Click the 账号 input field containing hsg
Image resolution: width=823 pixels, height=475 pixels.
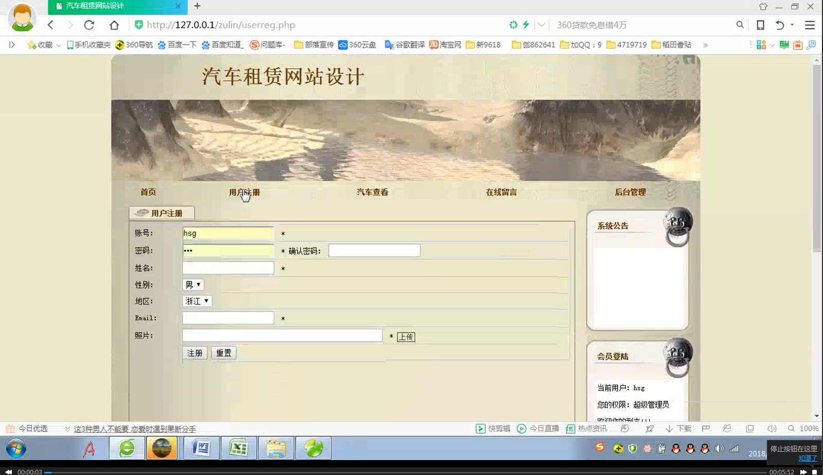[x=228, y=233]
